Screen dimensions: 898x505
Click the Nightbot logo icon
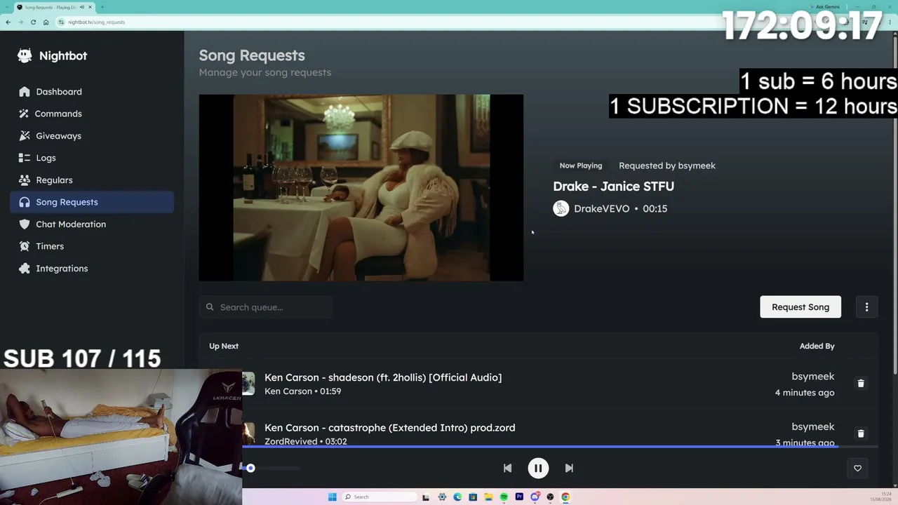pos(25,56)
